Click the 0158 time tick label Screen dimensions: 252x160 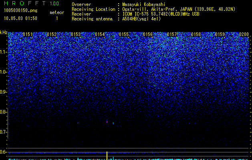tap(196, 34)
